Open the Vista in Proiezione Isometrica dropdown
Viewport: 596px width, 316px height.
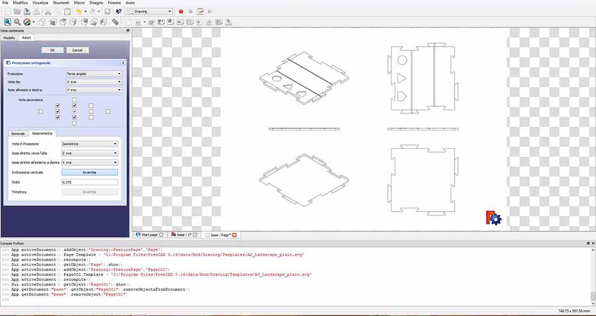click(x=90, y=144)
